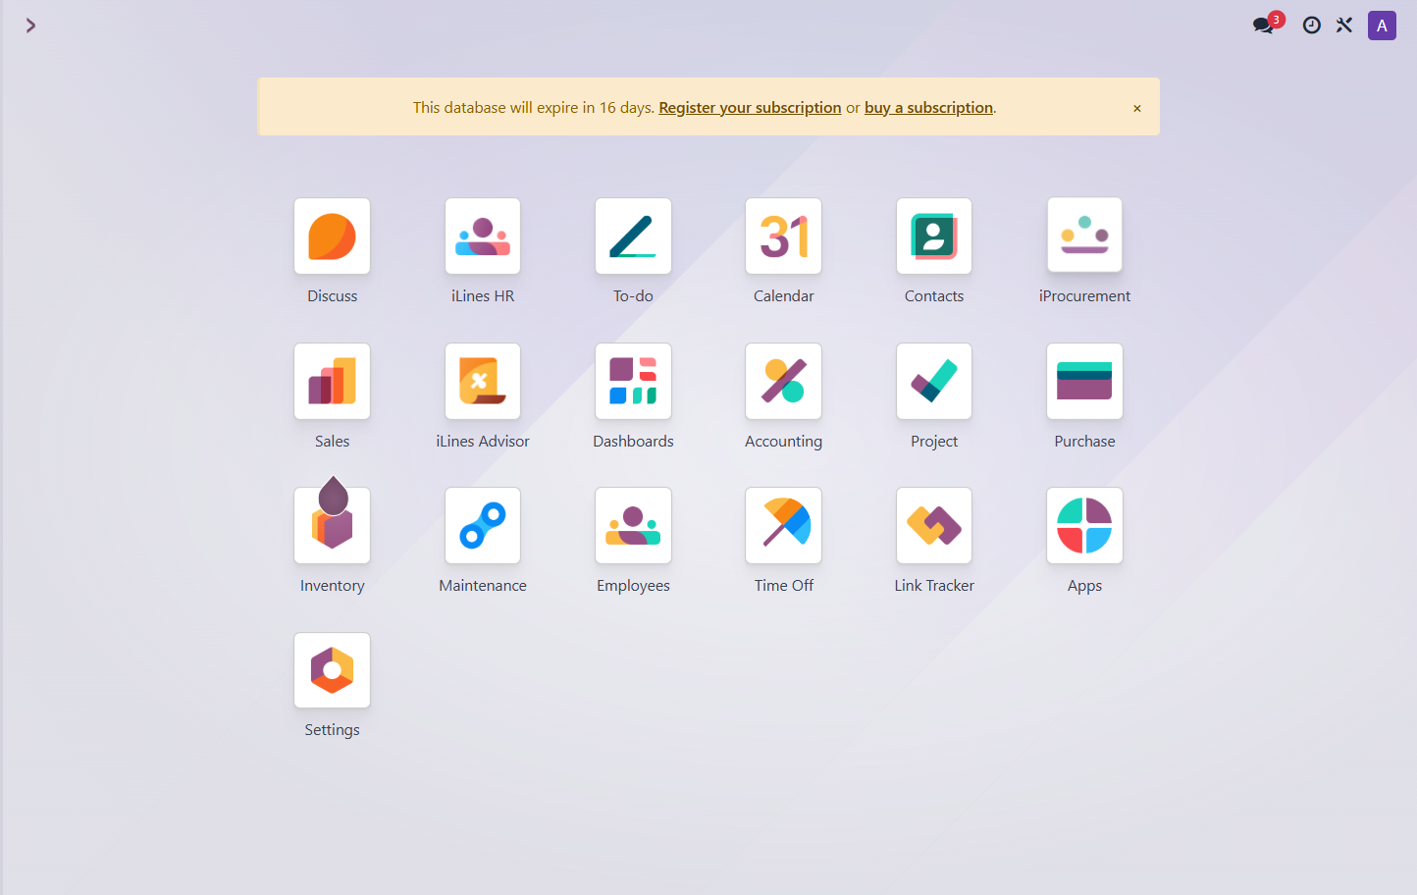This screenshot has height=895, width=1417.
Task: Open the Purchase app
Action: click(1084, 382)
